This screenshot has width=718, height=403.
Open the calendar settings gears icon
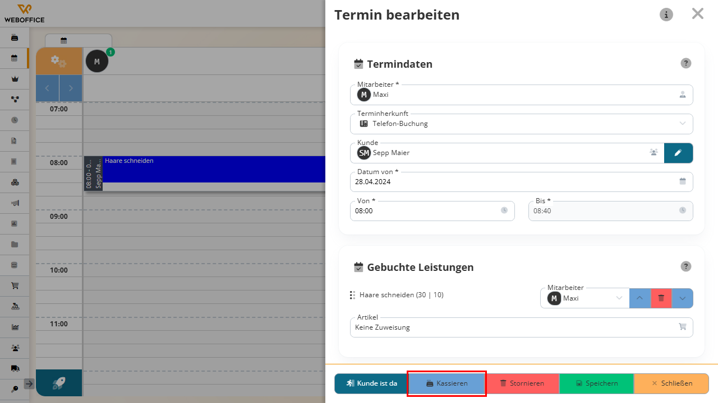[x=59, y=61]
